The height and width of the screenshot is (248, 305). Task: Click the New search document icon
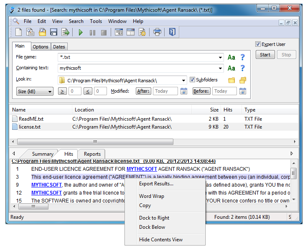click(x=18, y=32)
